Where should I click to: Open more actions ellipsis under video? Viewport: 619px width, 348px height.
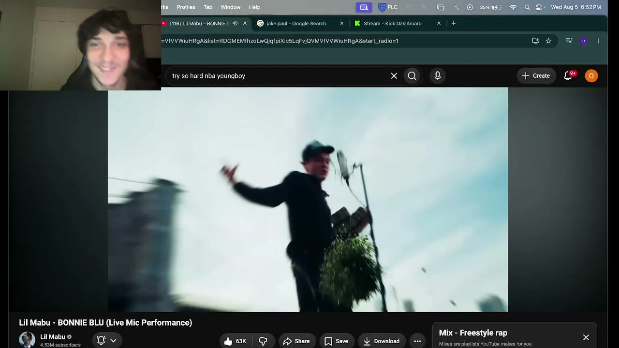[x=417, y=341]
